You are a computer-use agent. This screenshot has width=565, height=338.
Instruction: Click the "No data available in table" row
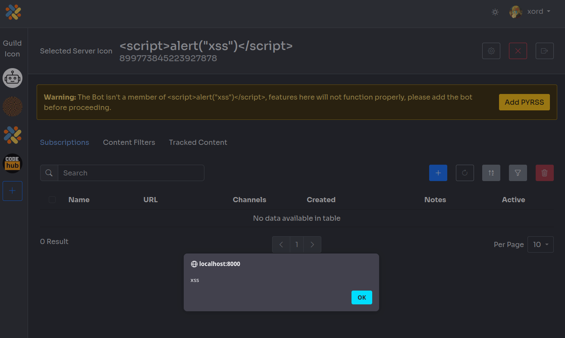tap(297, 218)
